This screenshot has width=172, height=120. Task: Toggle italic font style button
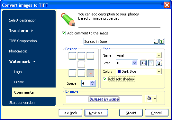(x=151, y=63)
